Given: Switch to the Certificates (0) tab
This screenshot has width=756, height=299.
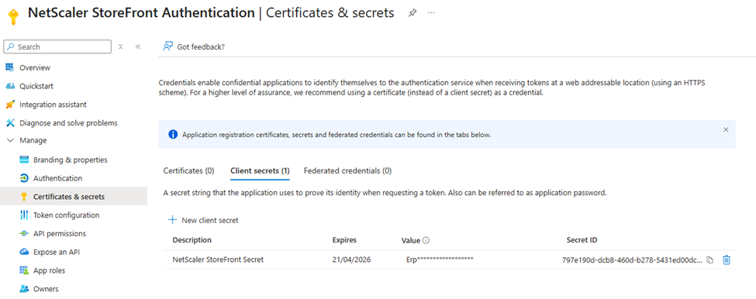Looking at the screenshot, I should point(189,170).
